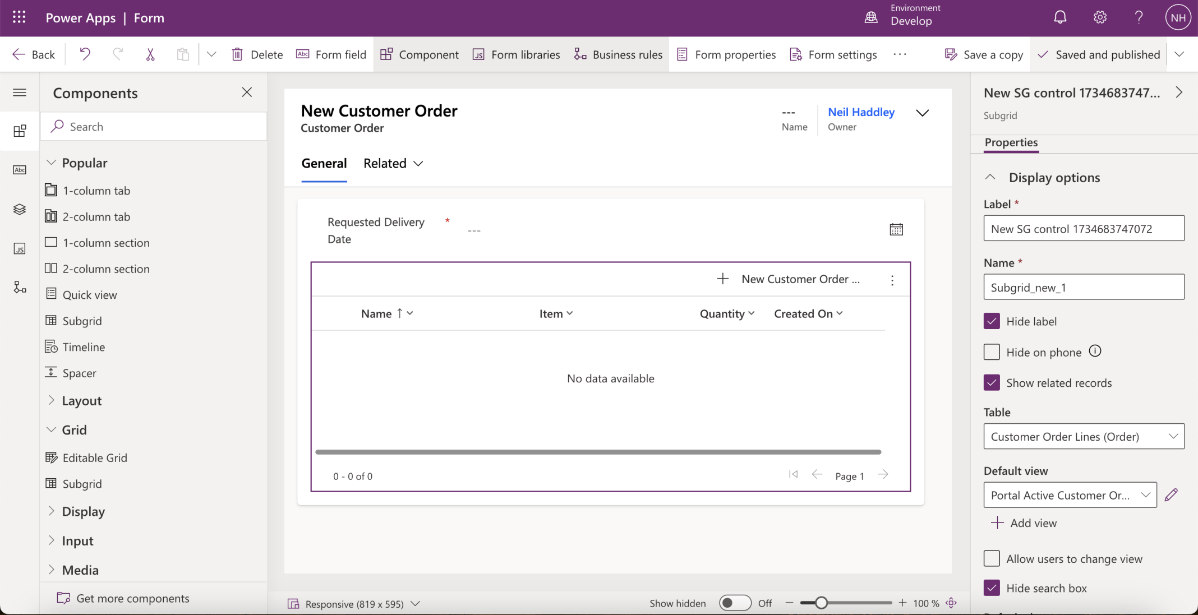Viewport: 1198px width, 615px height.
Task: Open the Responsive size dropdown
Action: 354,604
